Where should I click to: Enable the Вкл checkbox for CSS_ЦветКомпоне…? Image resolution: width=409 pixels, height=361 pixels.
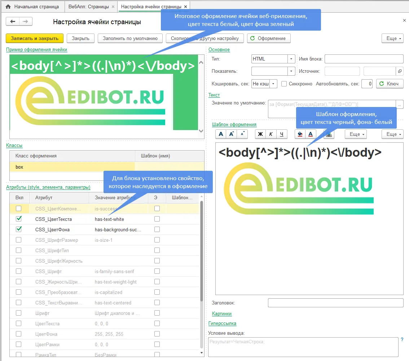click(18, 209)
